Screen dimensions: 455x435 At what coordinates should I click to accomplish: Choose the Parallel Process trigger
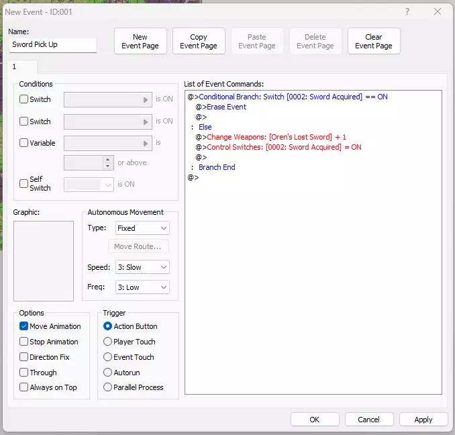point(108,387)
